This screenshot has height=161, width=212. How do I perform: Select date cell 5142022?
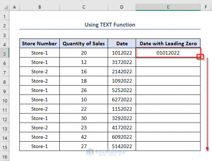(x=122, y=146)
